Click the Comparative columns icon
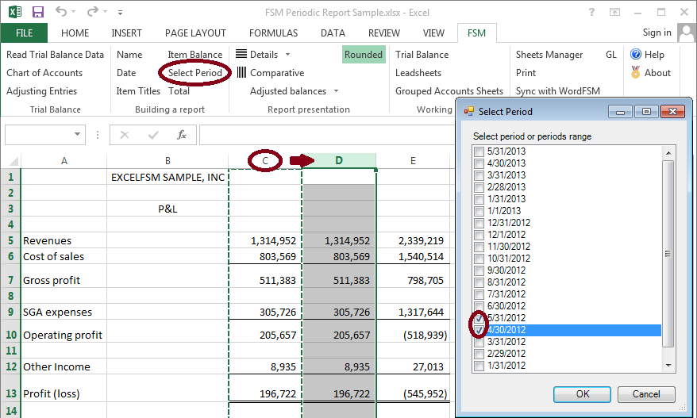697x418 pixels. tap(241, 72)
